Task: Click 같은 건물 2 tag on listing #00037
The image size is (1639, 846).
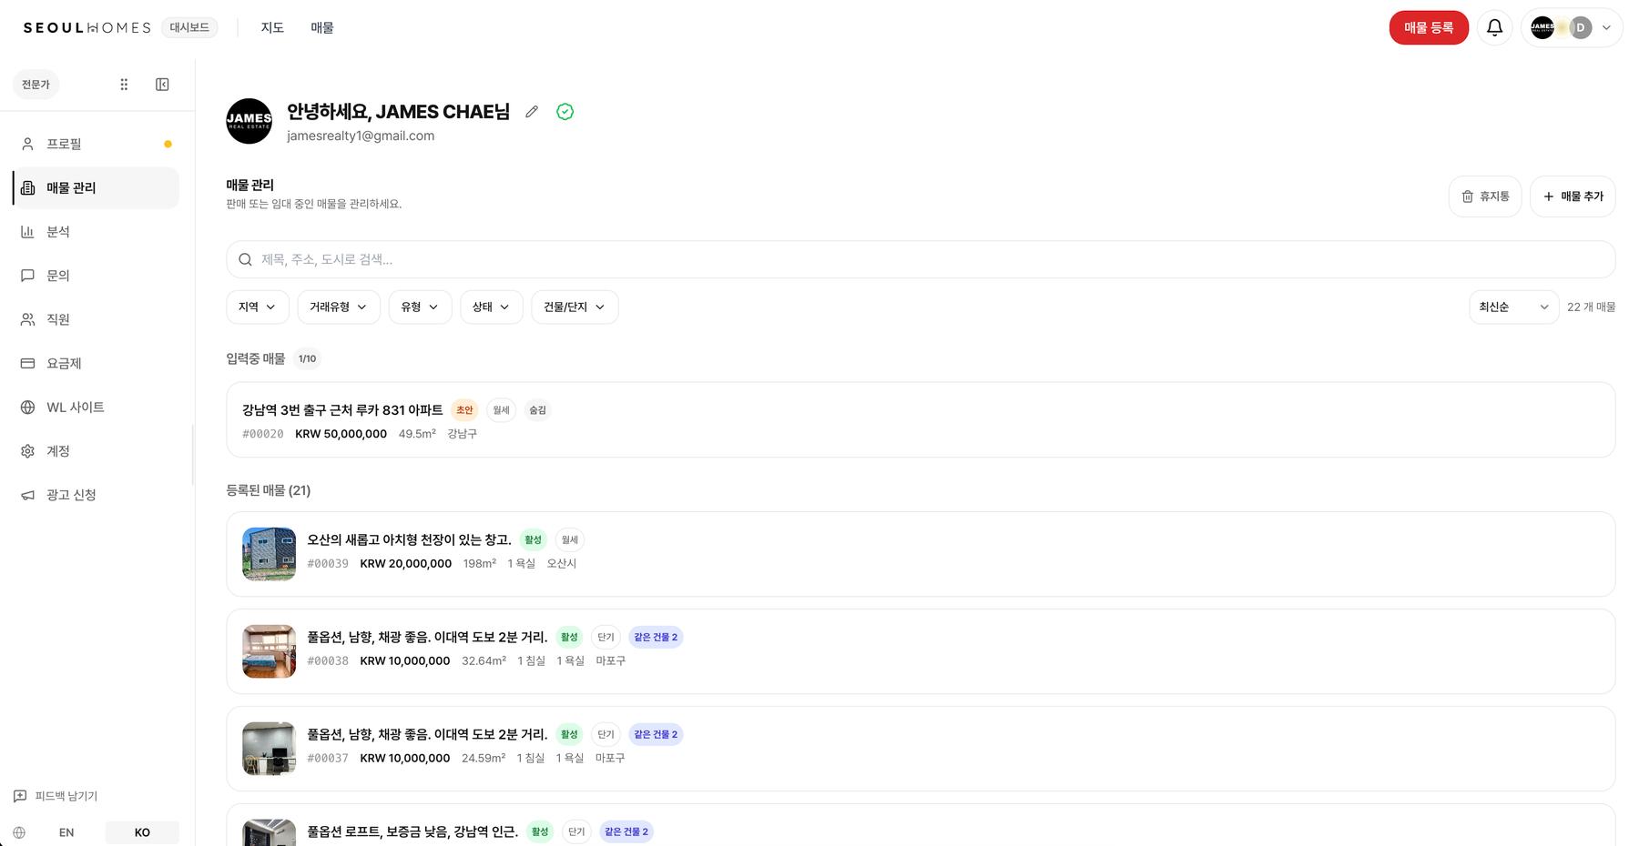Action: 656,735
